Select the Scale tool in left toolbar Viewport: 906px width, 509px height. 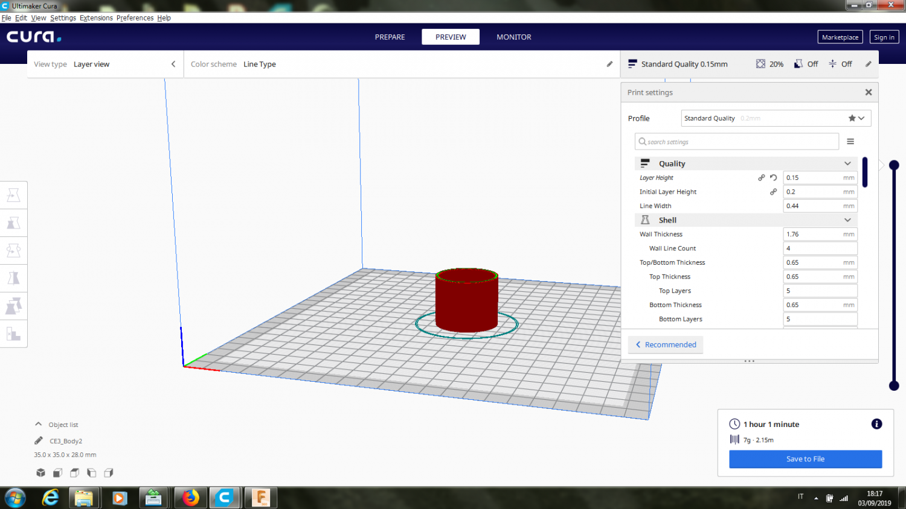tap(13, 223)
